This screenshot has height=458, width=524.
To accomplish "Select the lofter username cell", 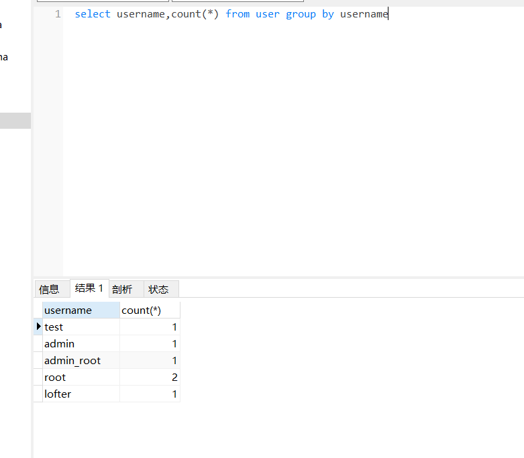I will 81,394.
